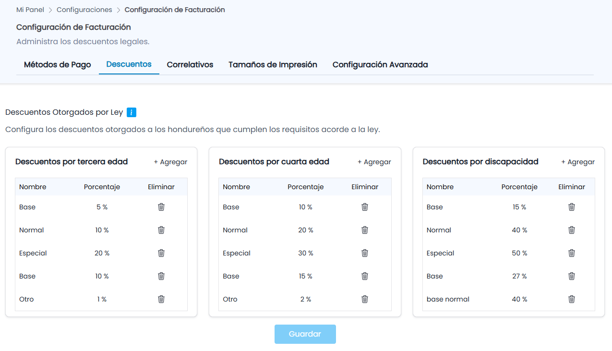Add a discount under discapacidad
612x351 pixels.
(578, 162)
